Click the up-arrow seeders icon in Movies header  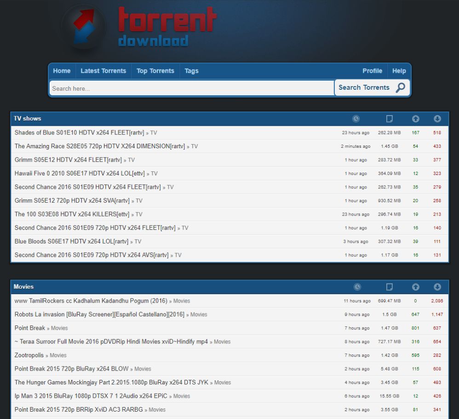416,286
